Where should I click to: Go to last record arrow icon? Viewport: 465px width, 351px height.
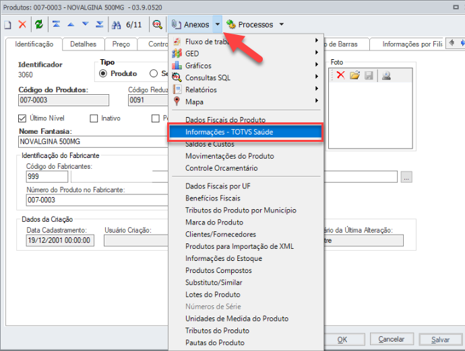click(x=100, y=24)
